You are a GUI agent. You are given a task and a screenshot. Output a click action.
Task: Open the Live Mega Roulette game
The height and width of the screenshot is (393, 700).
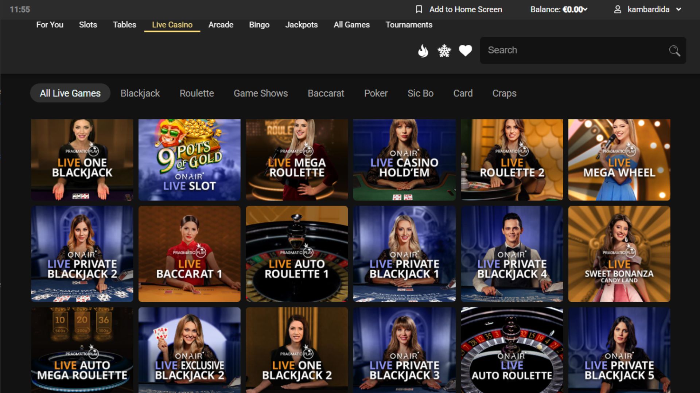pos(297,160)
